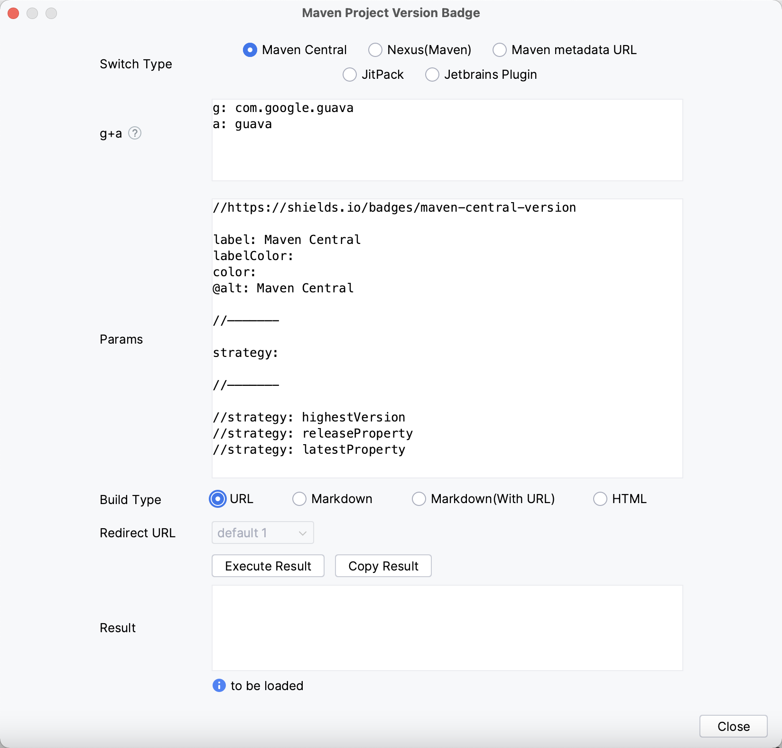Click the info icon beside 'to be loaded'

(x=219, y=685)
